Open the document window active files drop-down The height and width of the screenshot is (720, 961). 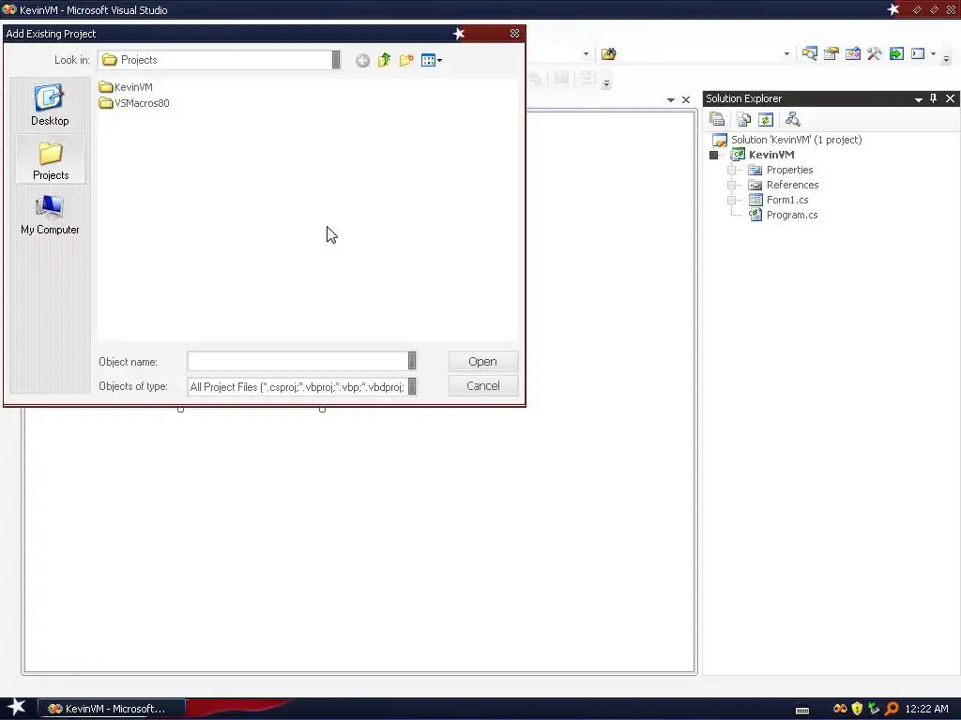pyautogui.click(x=670, y=99)
